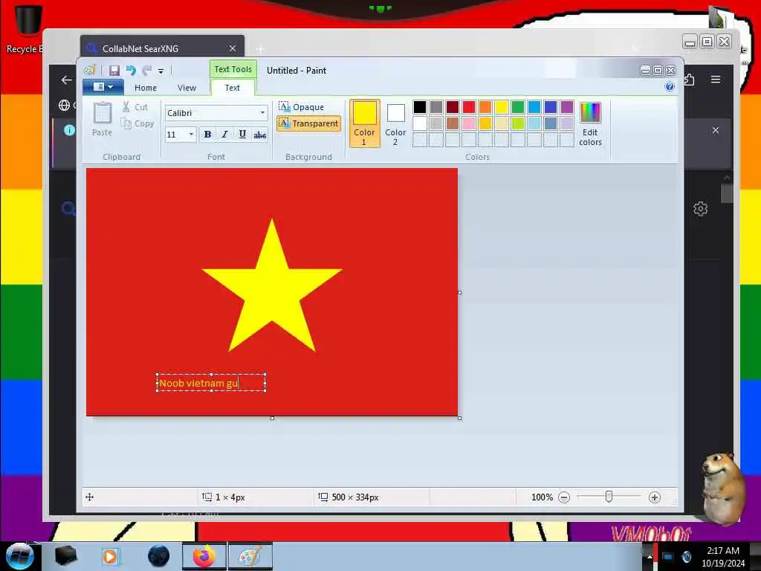Switch to the Home ribbon tab
This screenshot has height=571, width=761.
click(x=145, y=88)
